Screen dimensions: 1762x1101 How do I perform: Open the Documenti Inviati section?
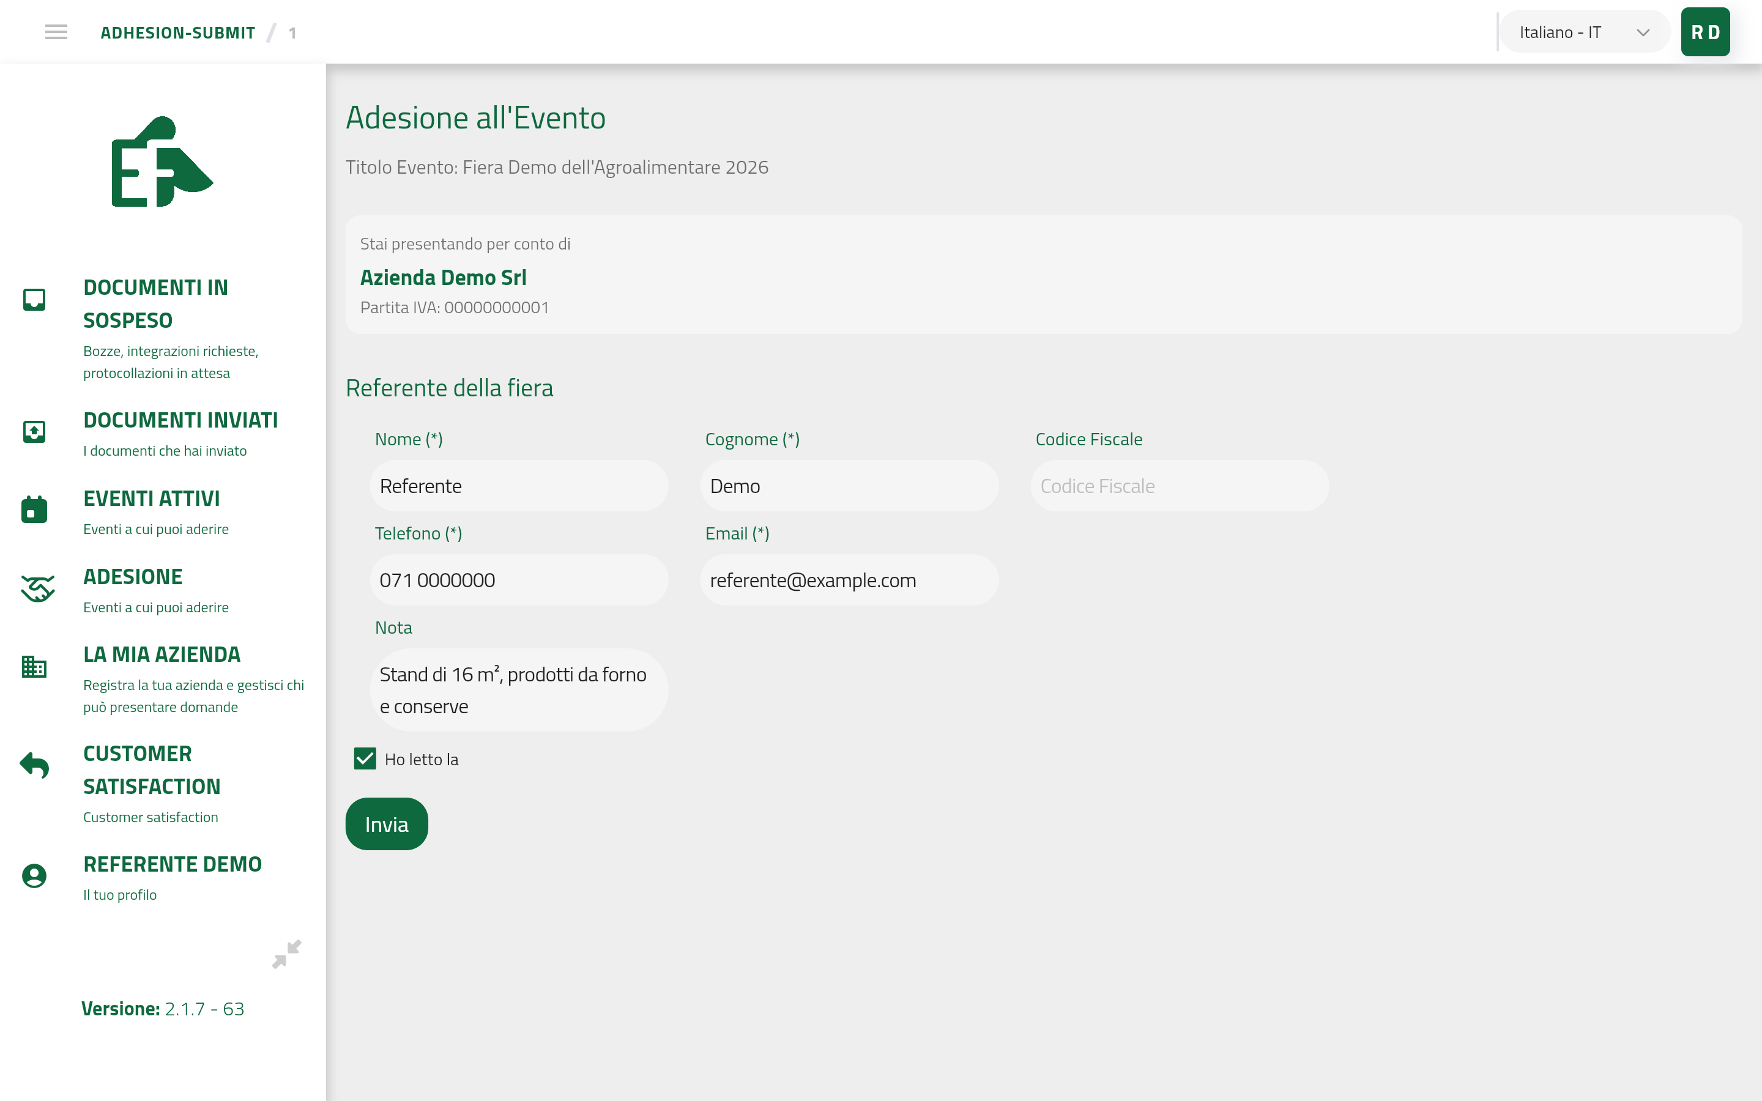click(180, 420)
